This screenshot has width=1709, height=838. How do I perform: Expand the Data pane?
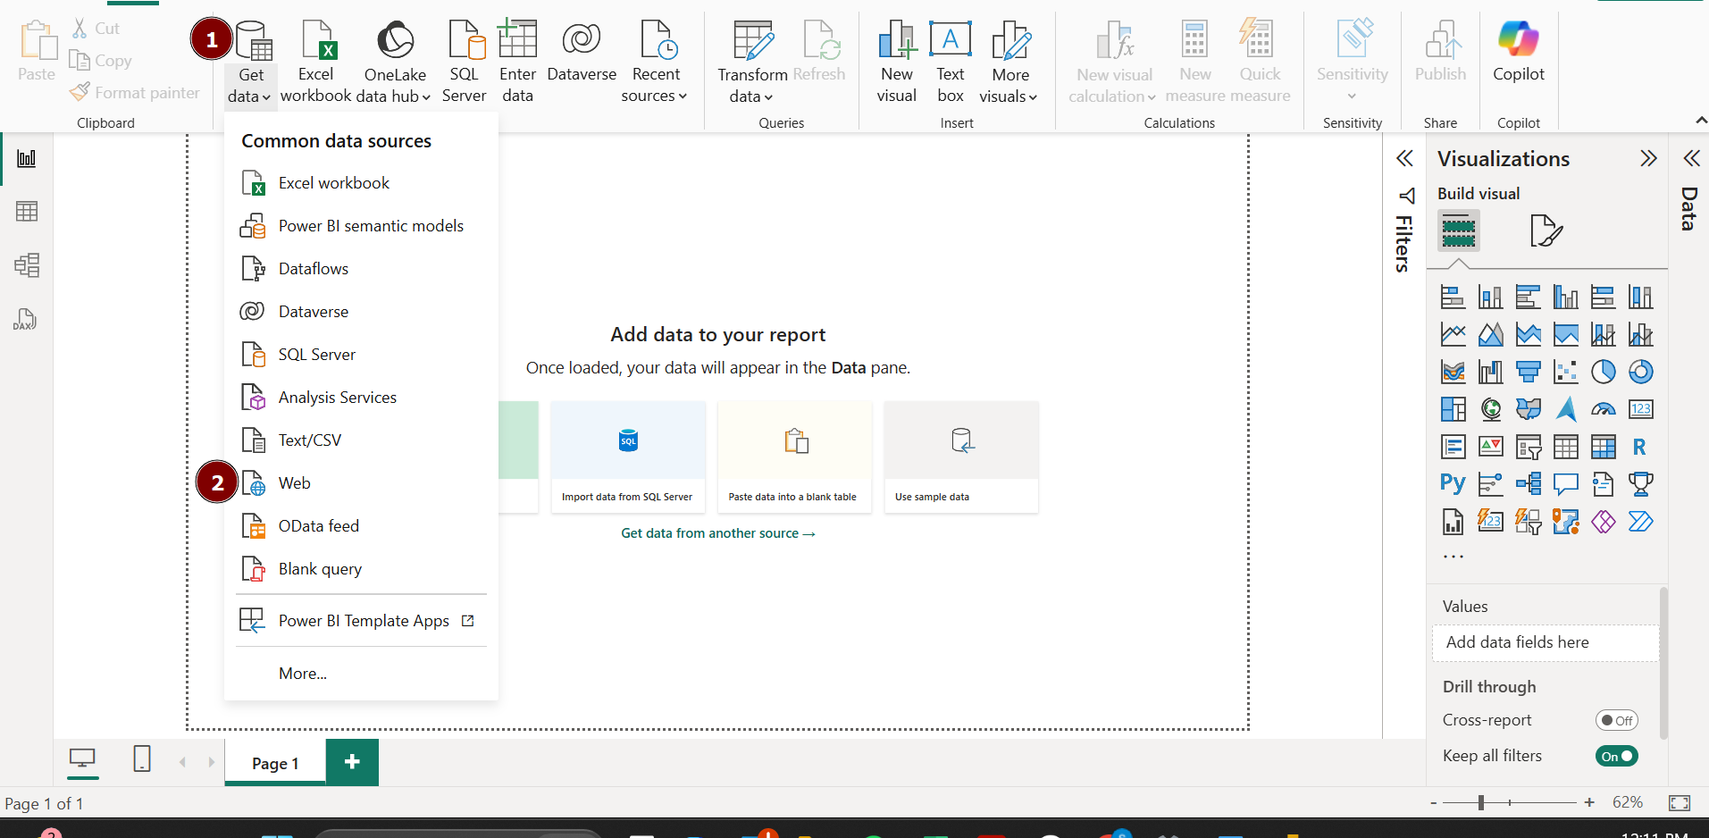1691,159
